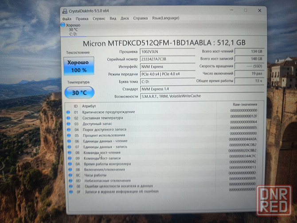Open the Сервис menu
Viewport: 297px width, 223px height.
99,19
